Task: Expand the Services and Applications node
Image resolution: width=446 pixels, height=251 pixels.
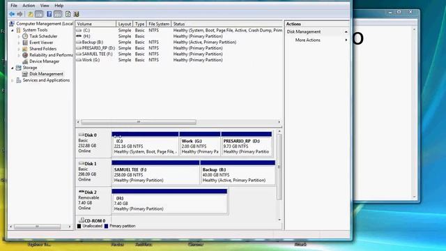Action: tap(13, 81)
